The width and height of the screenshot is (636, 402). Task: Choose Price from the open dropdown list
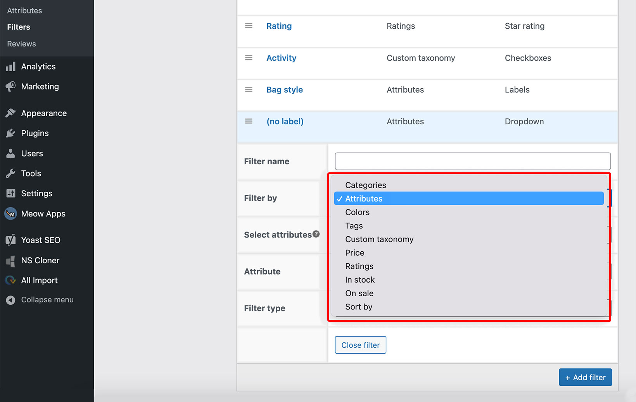click(x=354, y=253)
